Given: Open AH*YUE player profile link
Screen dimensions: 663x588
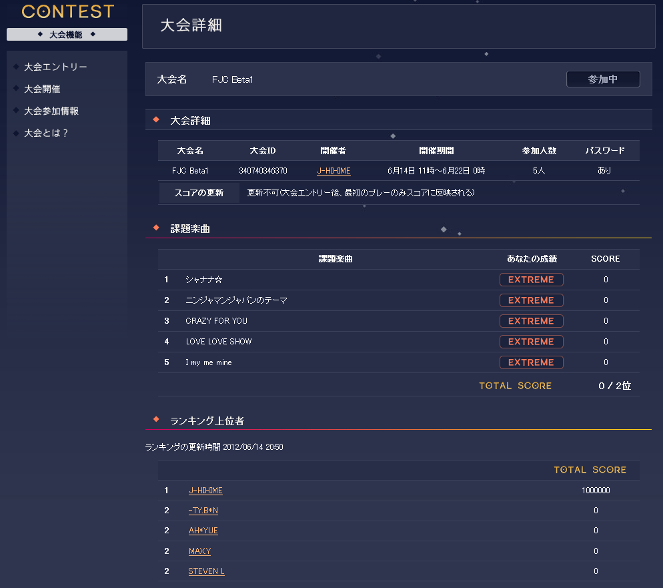Looking at the screenshot, I should pyautogui.click(x=203, y=531).
